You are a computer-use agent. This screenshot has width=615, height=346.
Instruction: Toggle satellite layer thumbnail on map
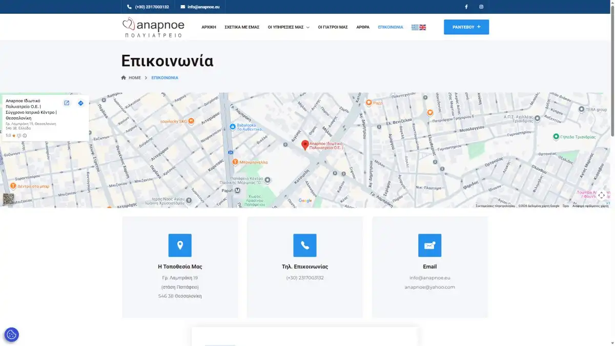click(8, 199)
